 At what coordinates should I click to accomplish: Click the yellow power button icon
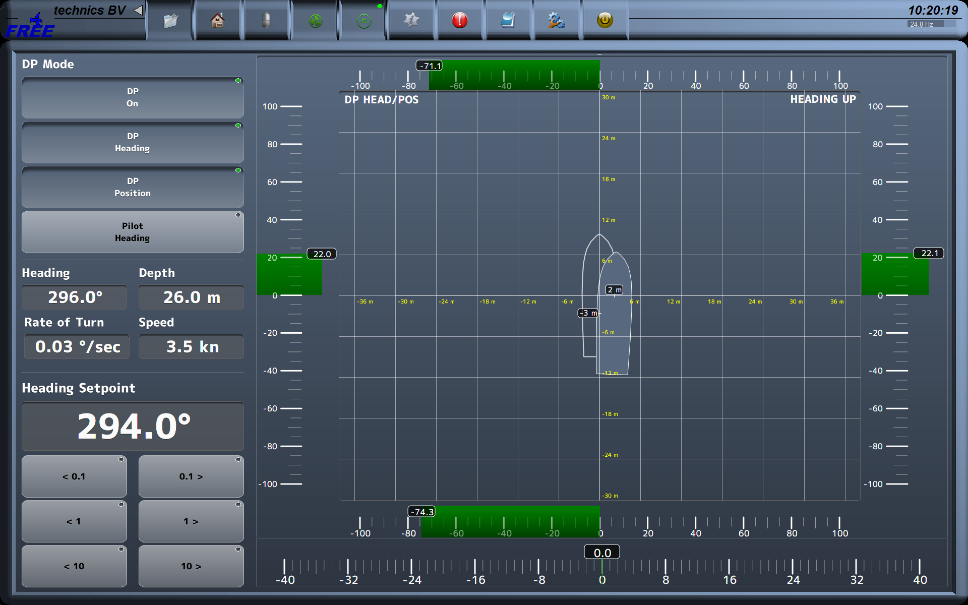pyautogui.click(x=604, y=21)
